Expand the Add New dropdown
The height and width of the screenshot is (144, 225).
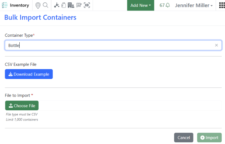click(x=140, y=5)
